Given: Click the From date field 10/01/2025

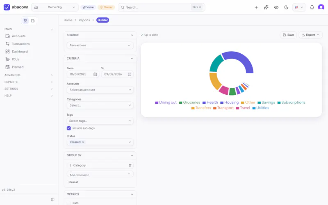Looking at the screenshot, I should (x=83, y=74).
